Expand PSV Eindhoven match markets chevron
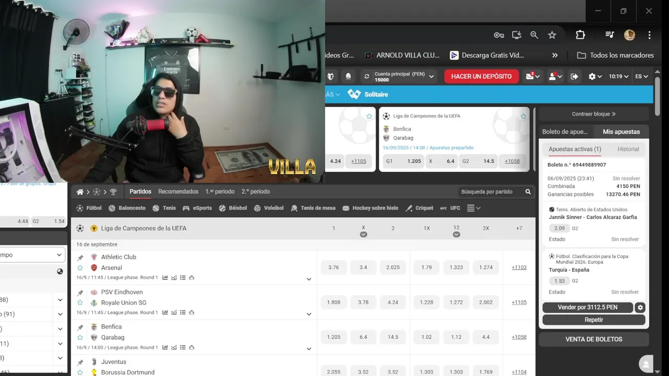Image resolution: width=669 pixels, height=376 pixels. 309,314
